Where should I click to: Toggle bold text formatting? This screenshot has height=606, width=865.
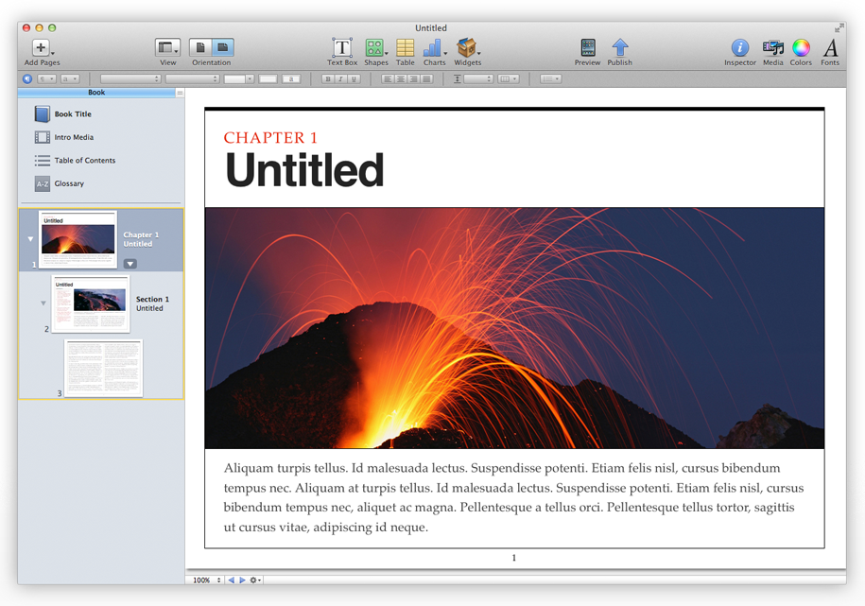coord(328,78)
